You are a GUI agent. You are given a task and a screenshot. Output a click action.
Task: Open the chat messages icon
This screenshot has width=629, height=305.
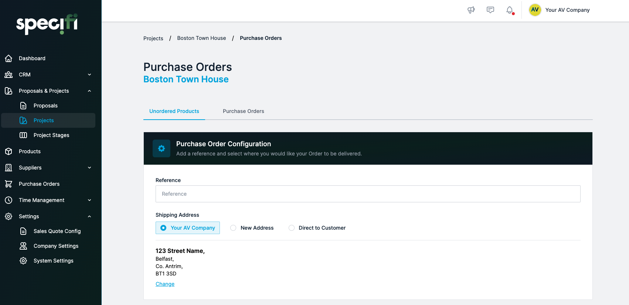490,10
